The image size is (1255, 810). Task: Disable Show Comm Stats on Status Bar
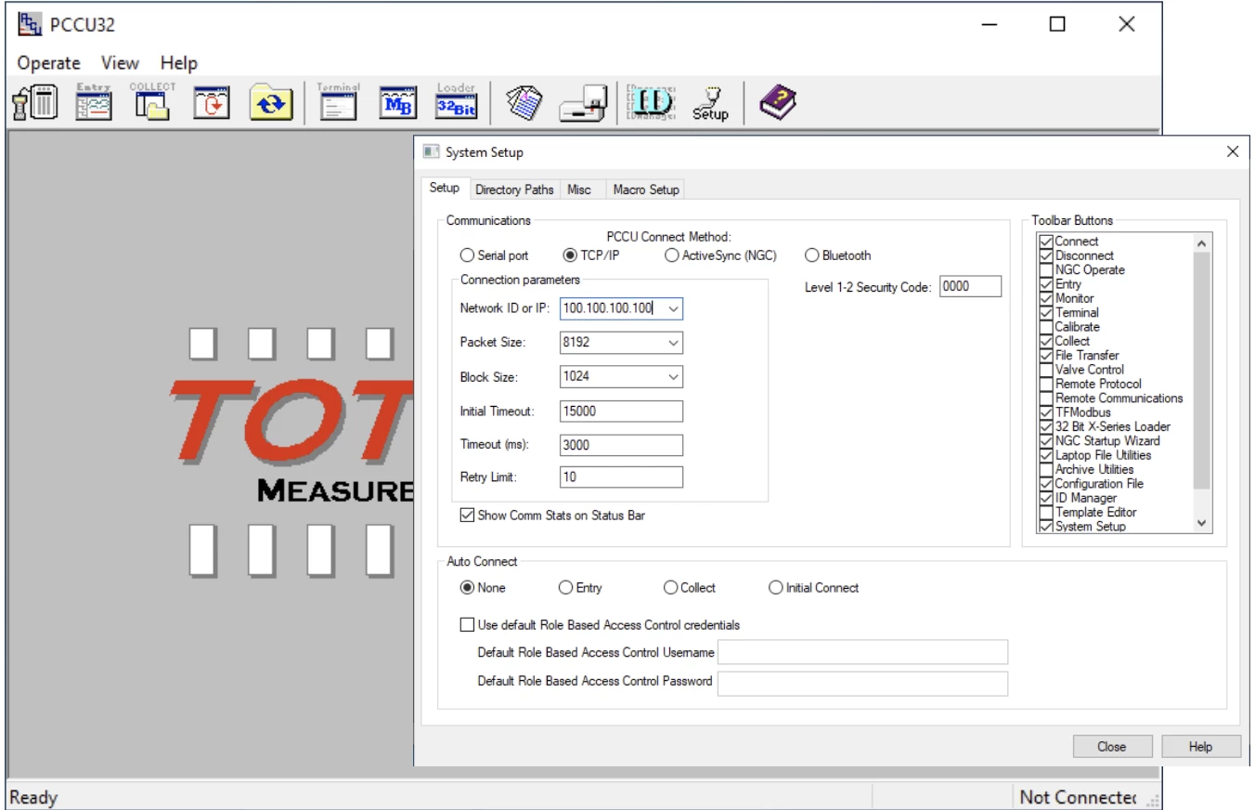[467, 515]
